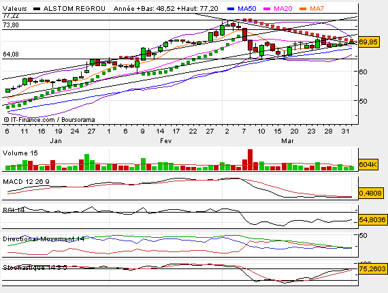The height and width of the screenshot is (293, 388).
Task: Click the 0,4808 MACD value tag
Action: pyautogui.click(x=370, y=193)
